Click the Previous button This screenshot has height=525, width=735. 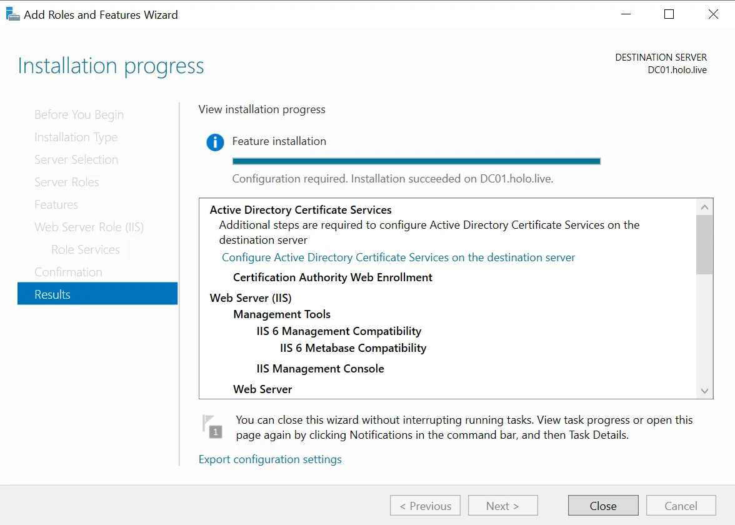[425, 506]
